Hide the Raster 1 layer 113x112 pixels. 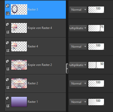(8, 106)
